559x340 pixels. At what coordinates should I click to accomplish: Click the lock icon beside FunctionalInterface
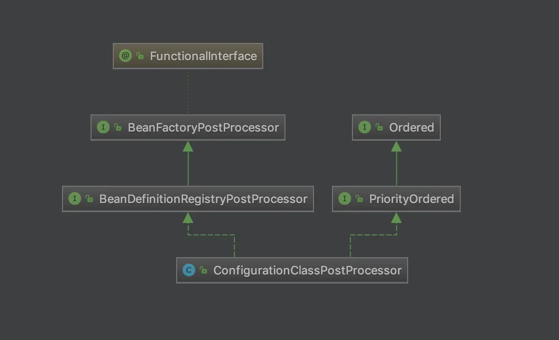[x=140, y=56]
